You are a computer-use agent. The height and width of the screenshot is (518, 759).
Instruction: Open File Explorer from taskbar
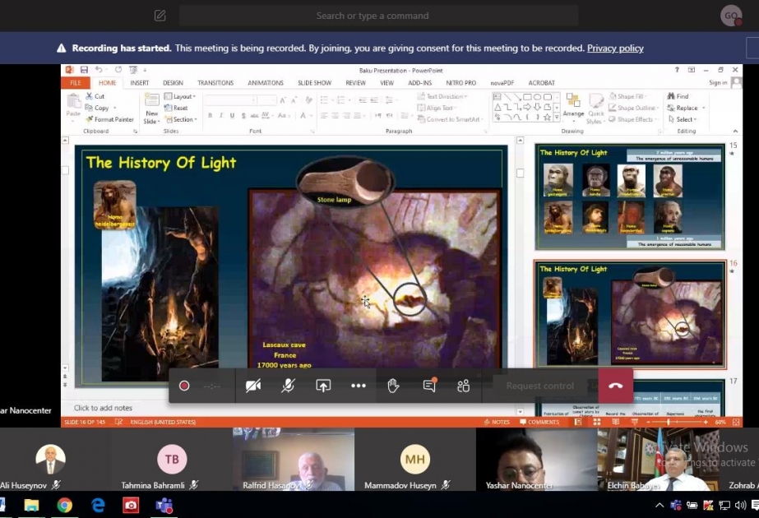[31, 506]
